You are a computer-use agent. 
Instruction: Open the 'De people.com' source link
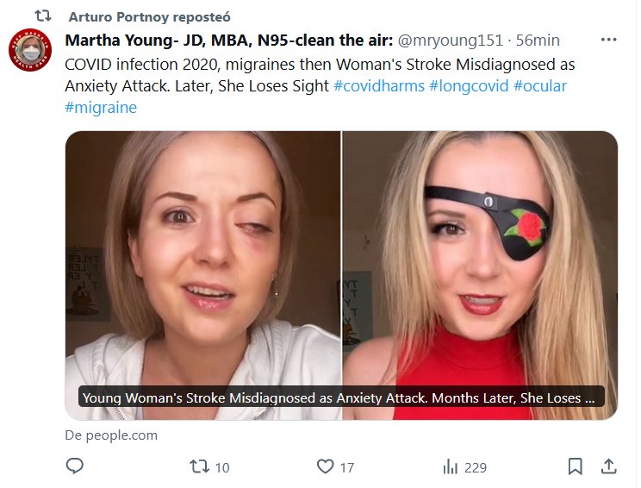[x=111, y=435]
